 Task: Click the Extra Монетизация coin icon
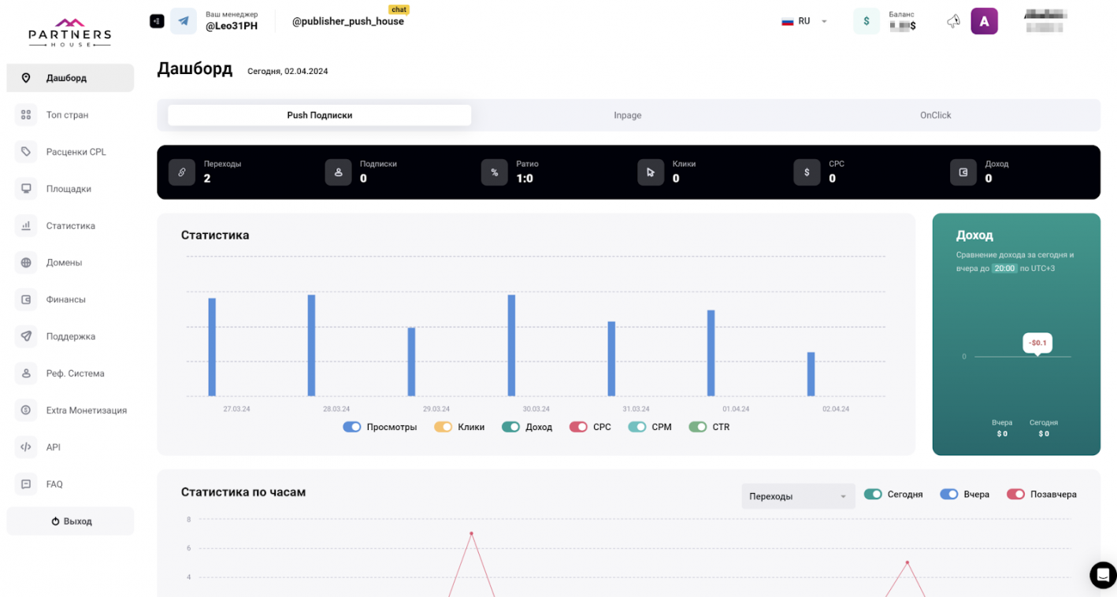click(x=26, y=410)
